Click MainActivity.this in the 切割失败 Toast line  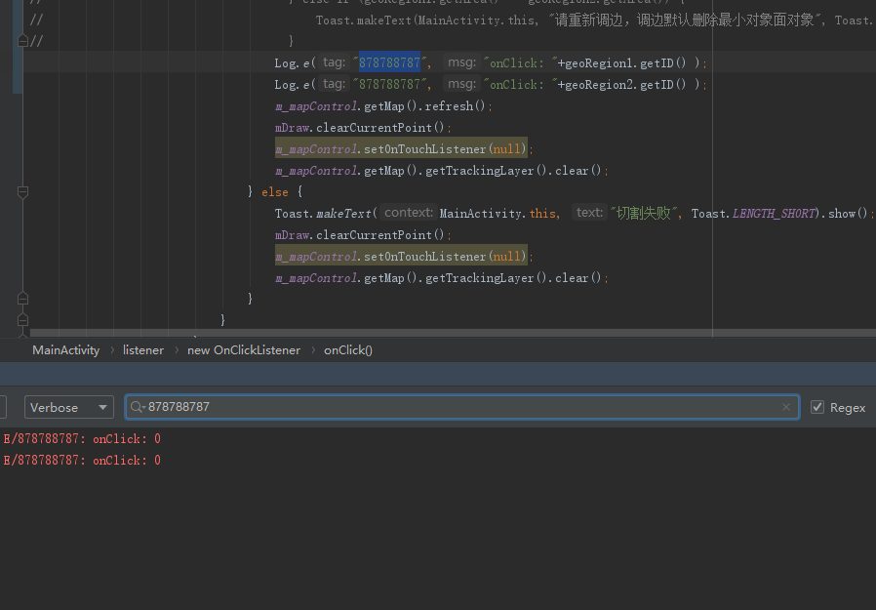pos(498,214)
